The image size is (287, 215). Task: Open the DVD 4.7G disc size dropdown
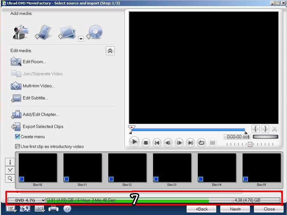click(x=27, y=200)
